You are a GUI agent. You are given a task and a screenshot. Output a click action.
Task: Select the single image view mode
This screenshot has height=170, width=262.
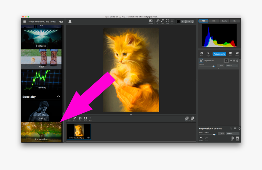point(179,22)
